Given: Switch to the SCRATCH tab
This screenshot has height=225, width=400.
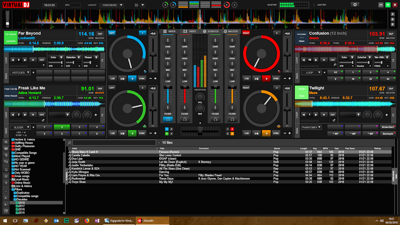Looking at the screenshot, I should click(211, 31).
